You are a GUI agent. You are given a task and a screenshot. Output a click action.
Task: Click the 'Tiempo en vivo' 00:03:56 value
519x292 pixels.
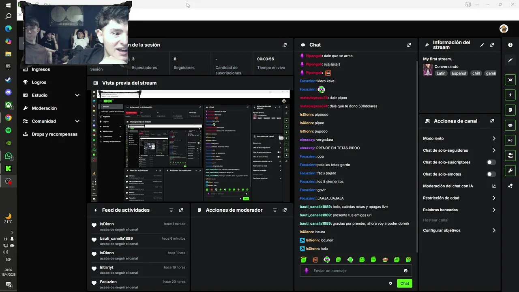(266, 59)
